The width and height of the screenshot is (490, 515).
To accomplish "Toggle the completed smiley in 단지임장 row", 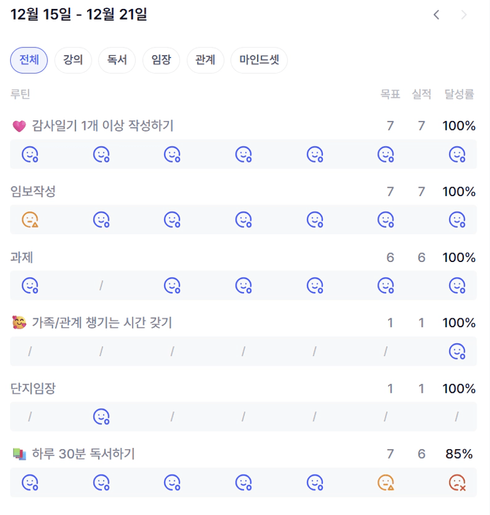I will coord(101,417).
